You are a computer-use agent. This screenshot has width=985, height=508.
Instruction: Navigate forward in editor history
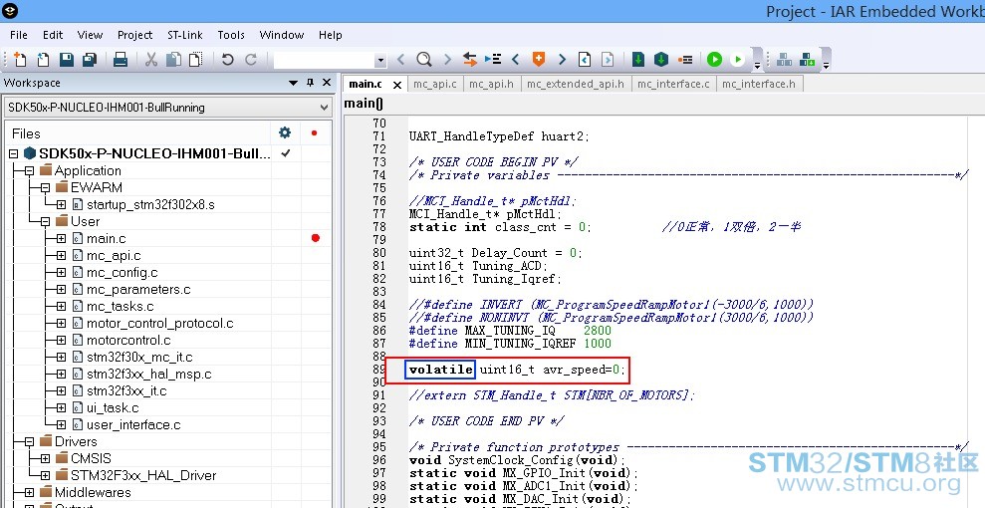[608, 60]
